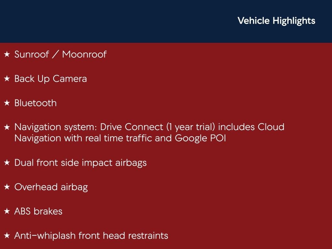332x249 pixels.
Task: Click the ABS brakes text
Action: 38,211
